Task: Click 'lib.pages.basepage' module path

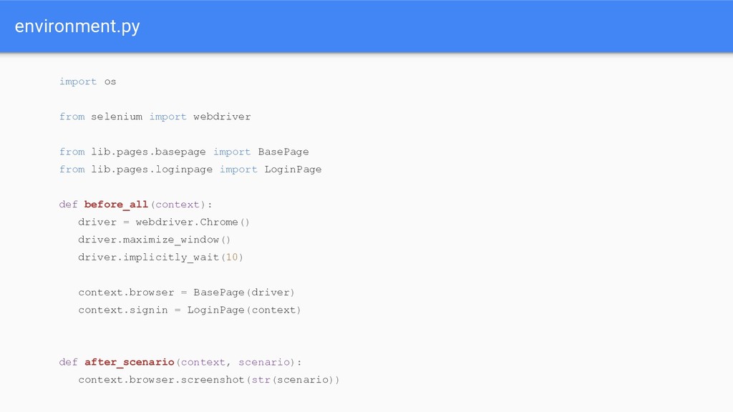Action: (148, 152)
